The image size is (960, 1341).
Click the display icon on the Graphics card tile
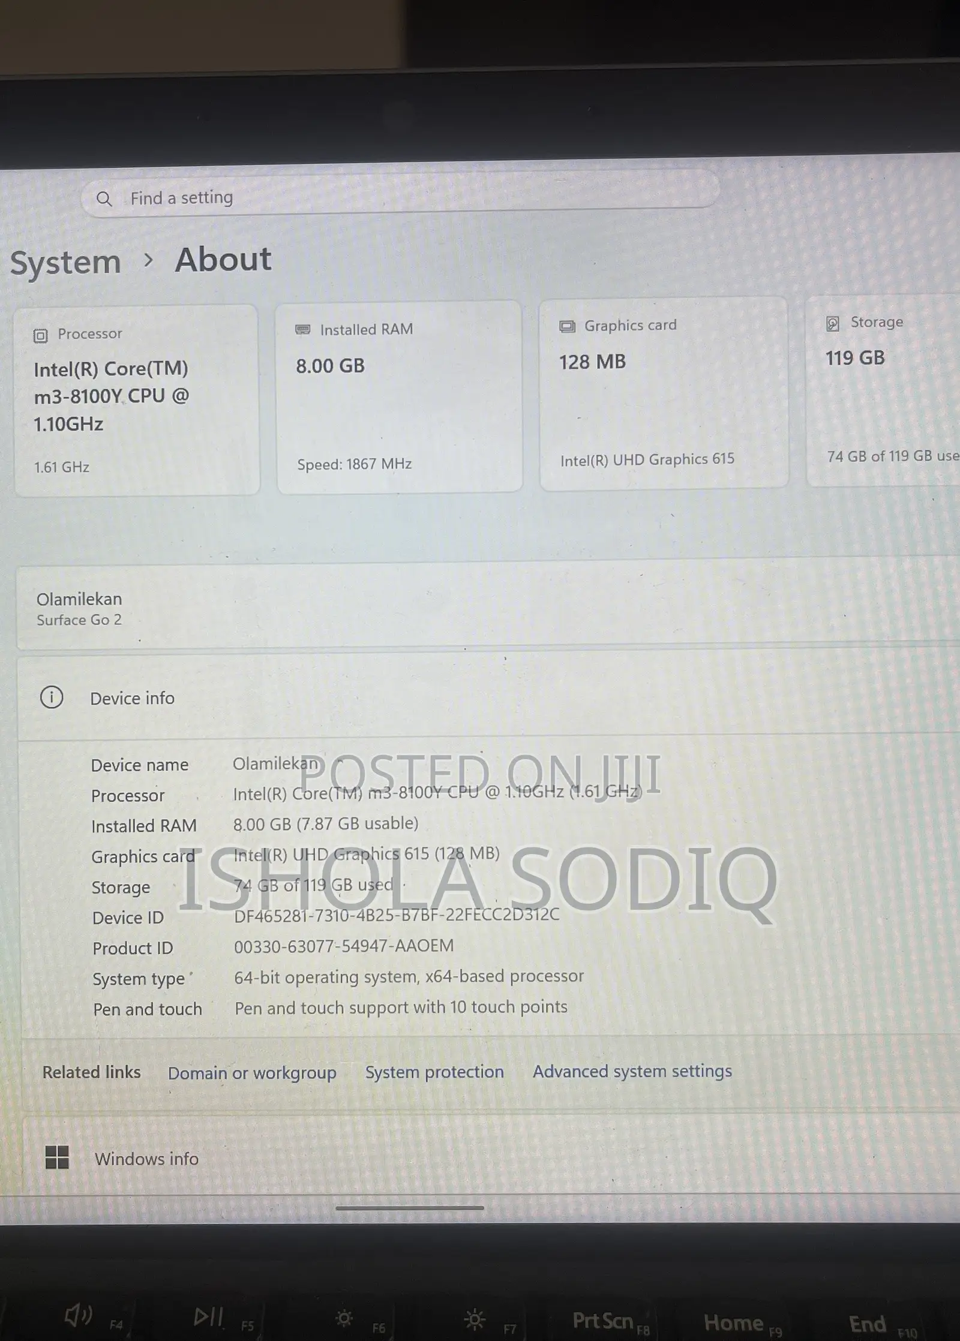tap(567, 326)
